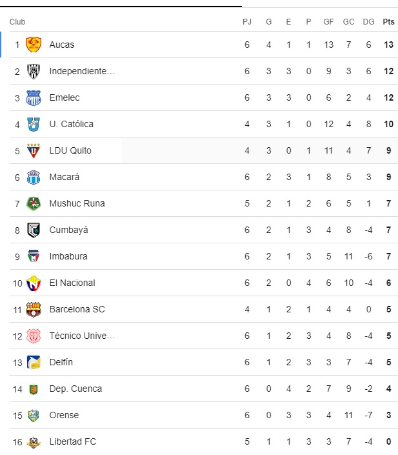Viewport: 398px width, 455px height.
Task: Open the Técnico Universitario team link
Action: pos(82,336)
